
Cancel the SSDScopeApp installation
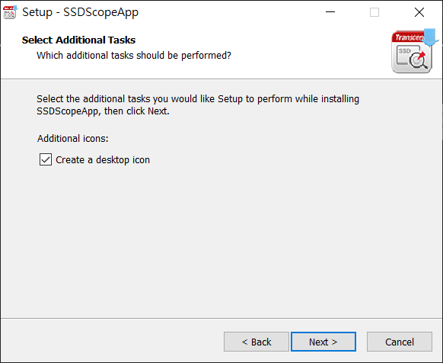(x=400, y=342)
